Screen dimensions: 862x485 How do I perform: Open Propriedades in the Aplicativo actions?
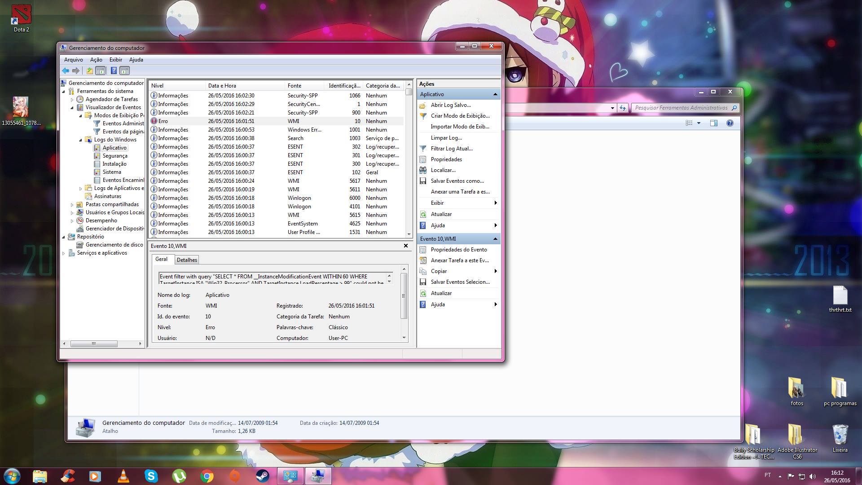tap(446, 159)
